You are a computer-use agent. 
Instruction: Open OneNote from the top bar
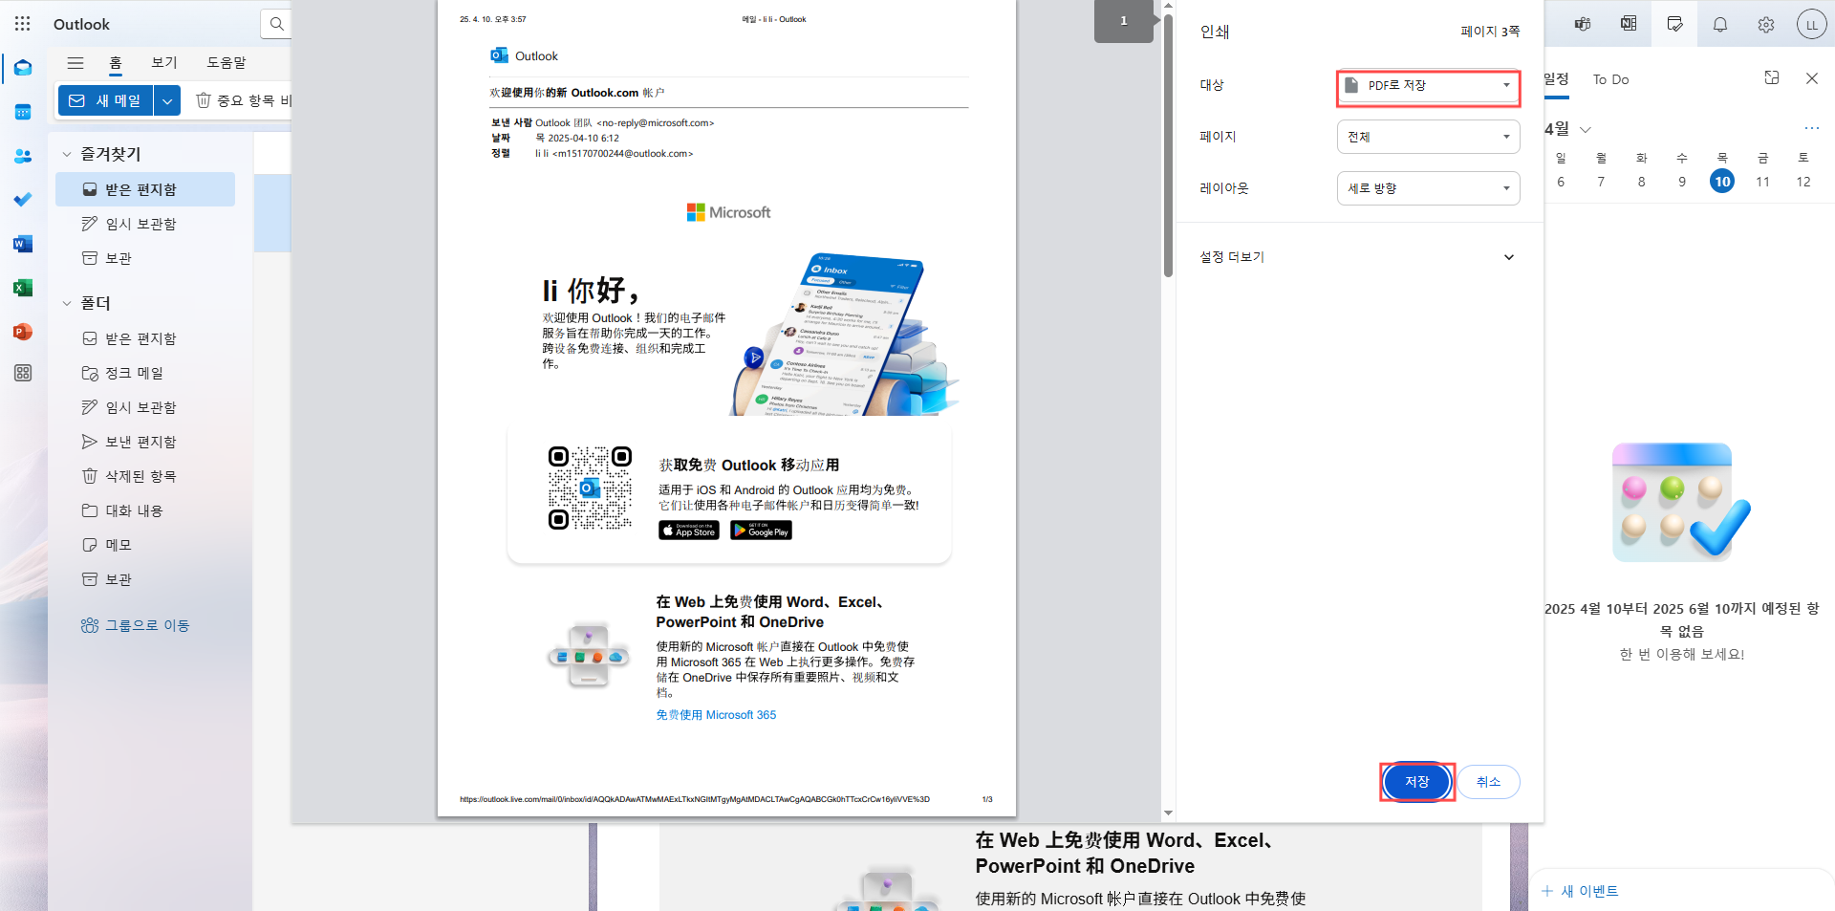click(x=1629, y=24)
